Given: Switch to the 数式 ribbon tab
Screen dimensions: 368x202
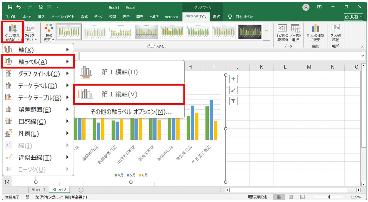Looking at the screenshot, I should pyautogui.click(x=84, y=17).
